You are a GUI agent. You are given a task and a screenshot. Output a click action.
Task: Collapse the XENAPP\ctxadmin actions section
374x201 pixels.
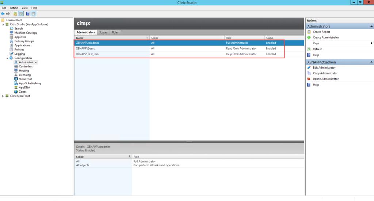tap(371, 62)
